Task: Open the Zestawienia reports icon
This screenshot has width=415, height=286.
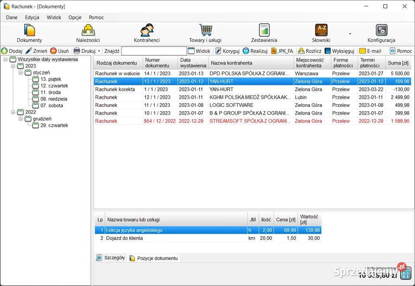Action: click(x=264, y=30)
